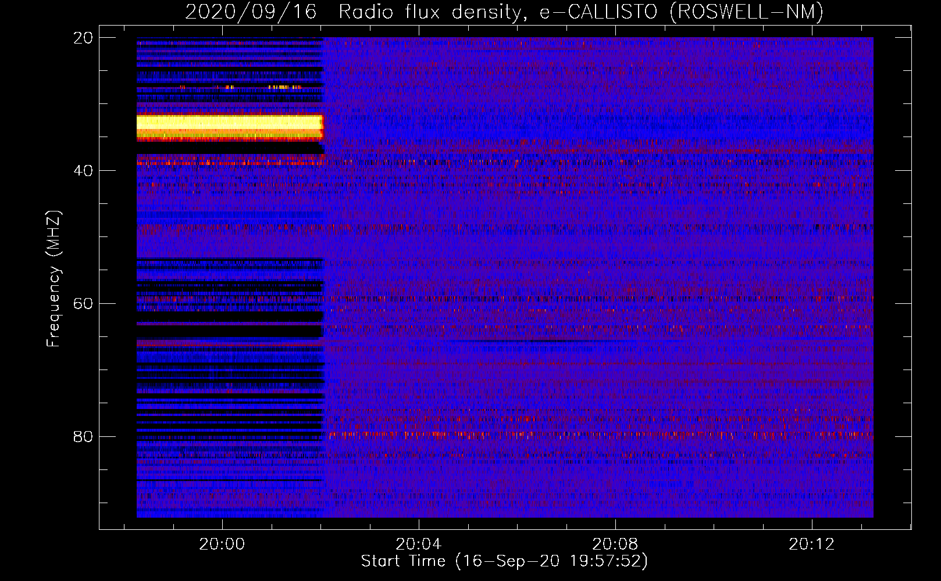The height and width of the screenshot is (581, 941).
Task: Click the "20:04" time tick label
Action: click(x=419, y=544)
